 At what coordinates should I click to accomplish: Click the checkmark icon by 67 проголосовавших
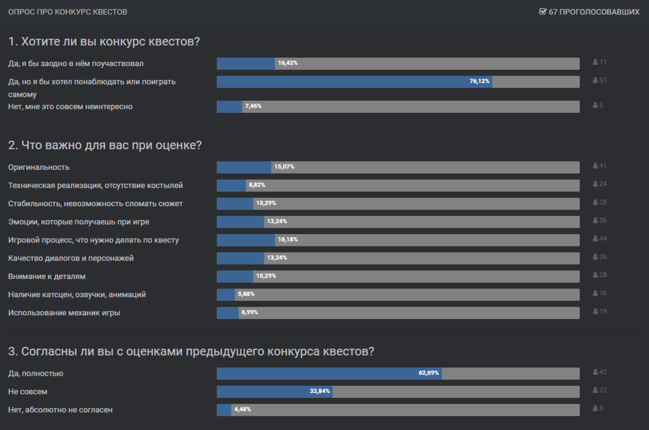pos(543,12)
